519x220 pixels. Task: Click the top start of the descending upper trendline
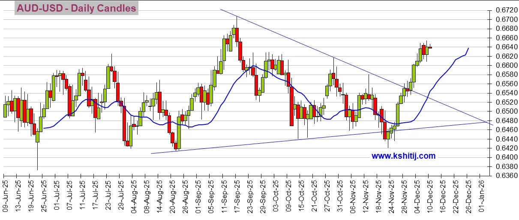pyautogui.click(x=221, y=9)
